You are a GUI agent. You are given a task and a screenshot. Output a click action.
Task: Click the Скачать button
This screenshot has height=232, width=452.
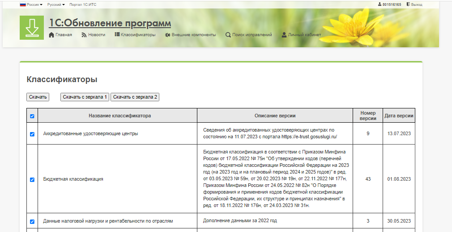tap(38, 97)
